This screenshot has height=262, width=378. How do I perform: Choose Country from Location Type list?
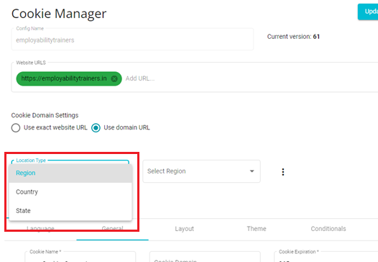pyautogui.click(x=70, y=192)
